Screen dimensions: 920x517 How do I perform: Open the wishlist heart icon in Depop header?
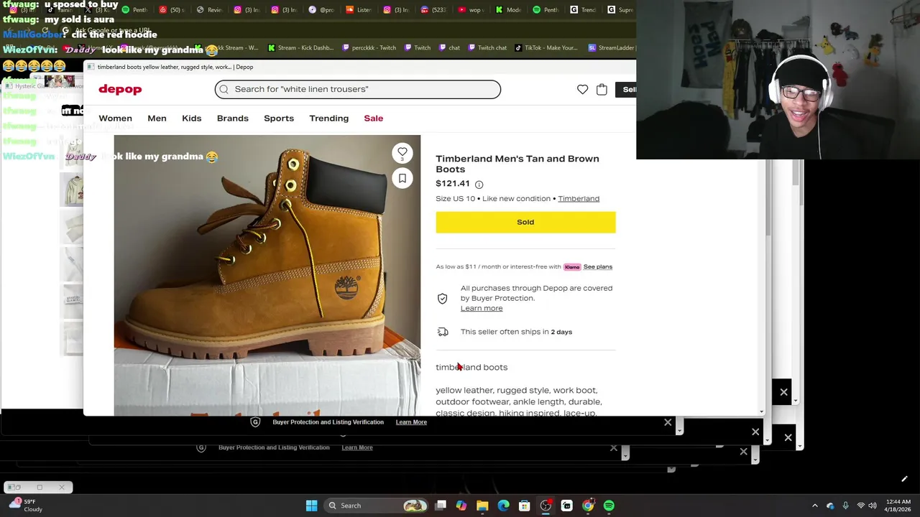[582, 89]
